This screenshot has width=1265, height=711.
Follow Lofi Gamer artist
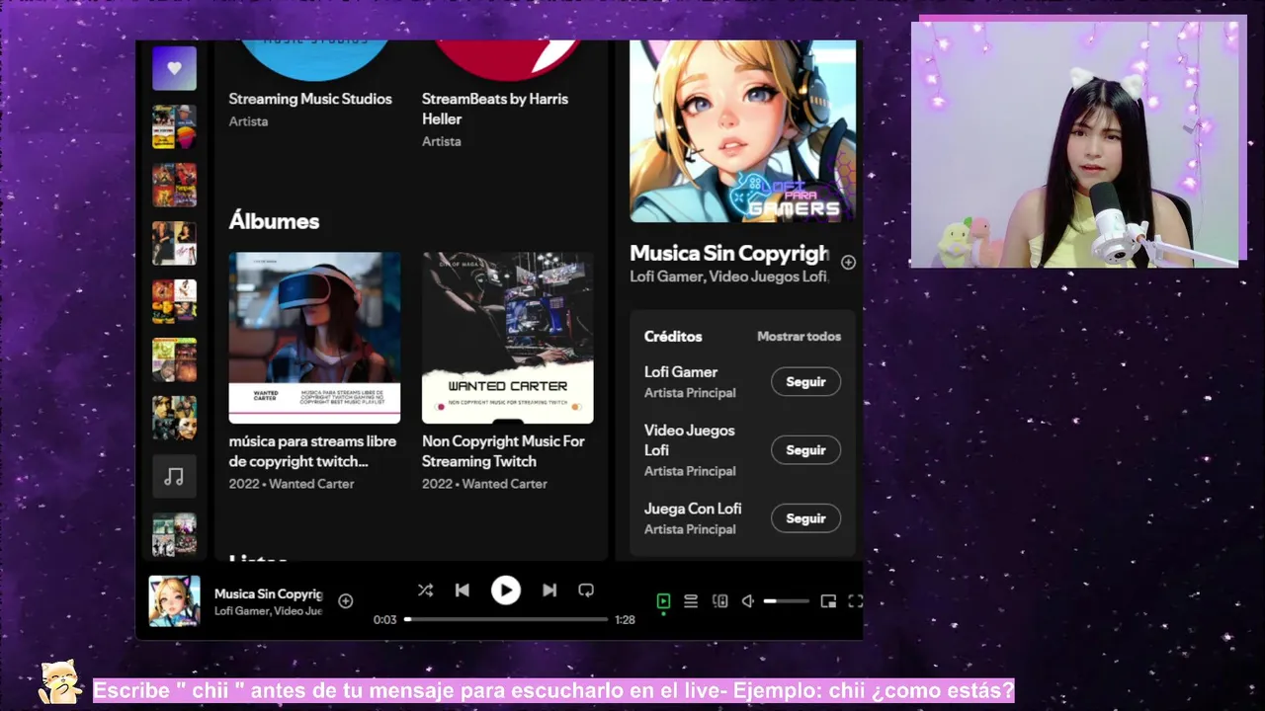[805, 382]
